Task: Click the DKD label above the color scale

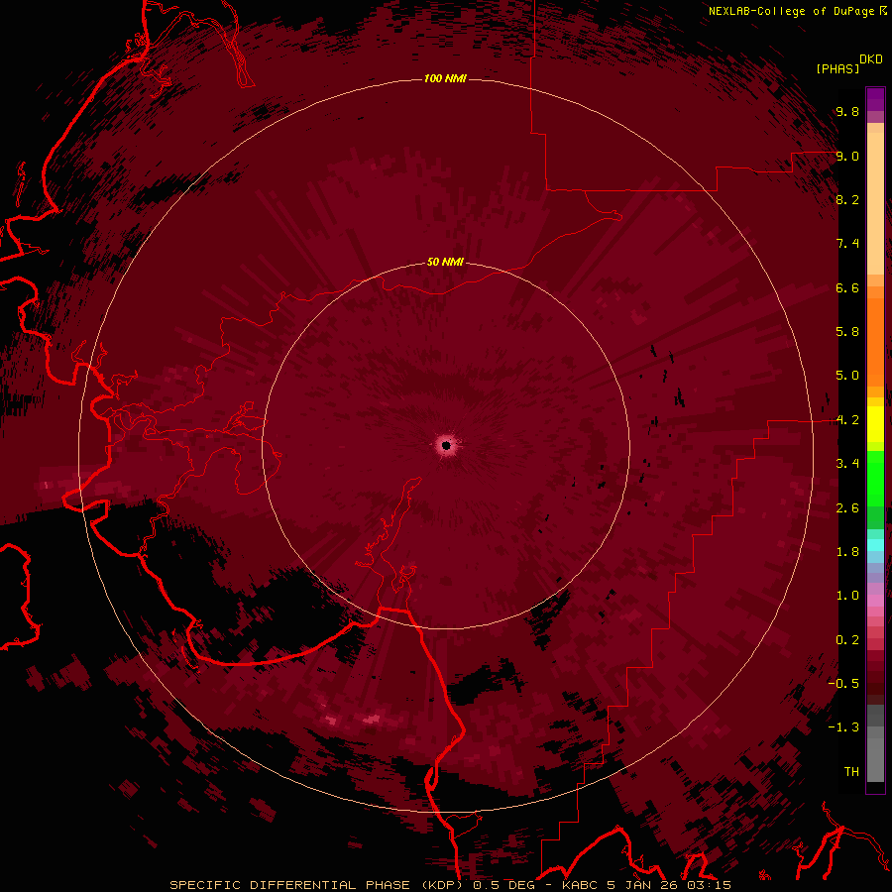Action: [x=871, y=59]
